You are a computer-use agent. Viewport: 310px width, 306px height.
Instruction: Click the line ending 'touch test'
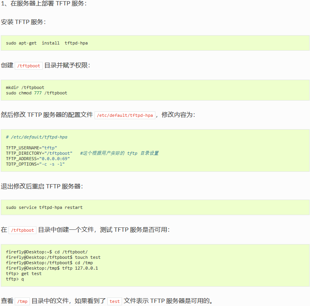(53, 257)
